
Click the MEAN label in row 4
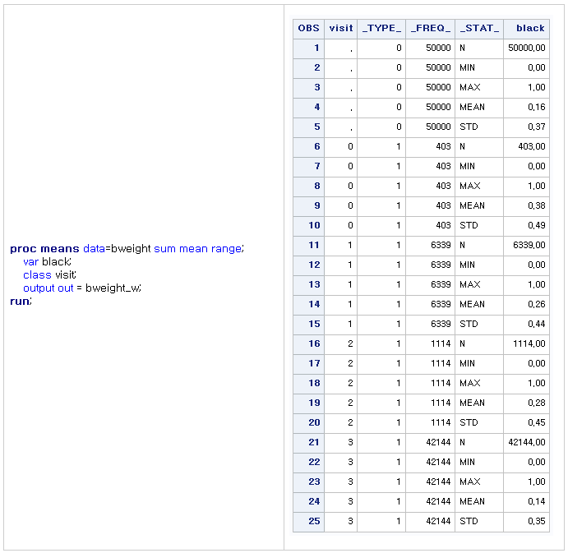[x=472, y=107]
